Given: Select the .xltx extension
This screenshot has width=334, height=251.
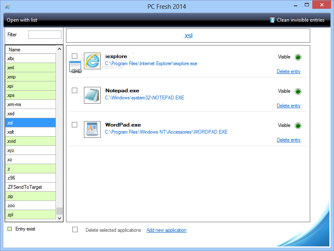Looking at the screenshot, I should tap(30, 58).
